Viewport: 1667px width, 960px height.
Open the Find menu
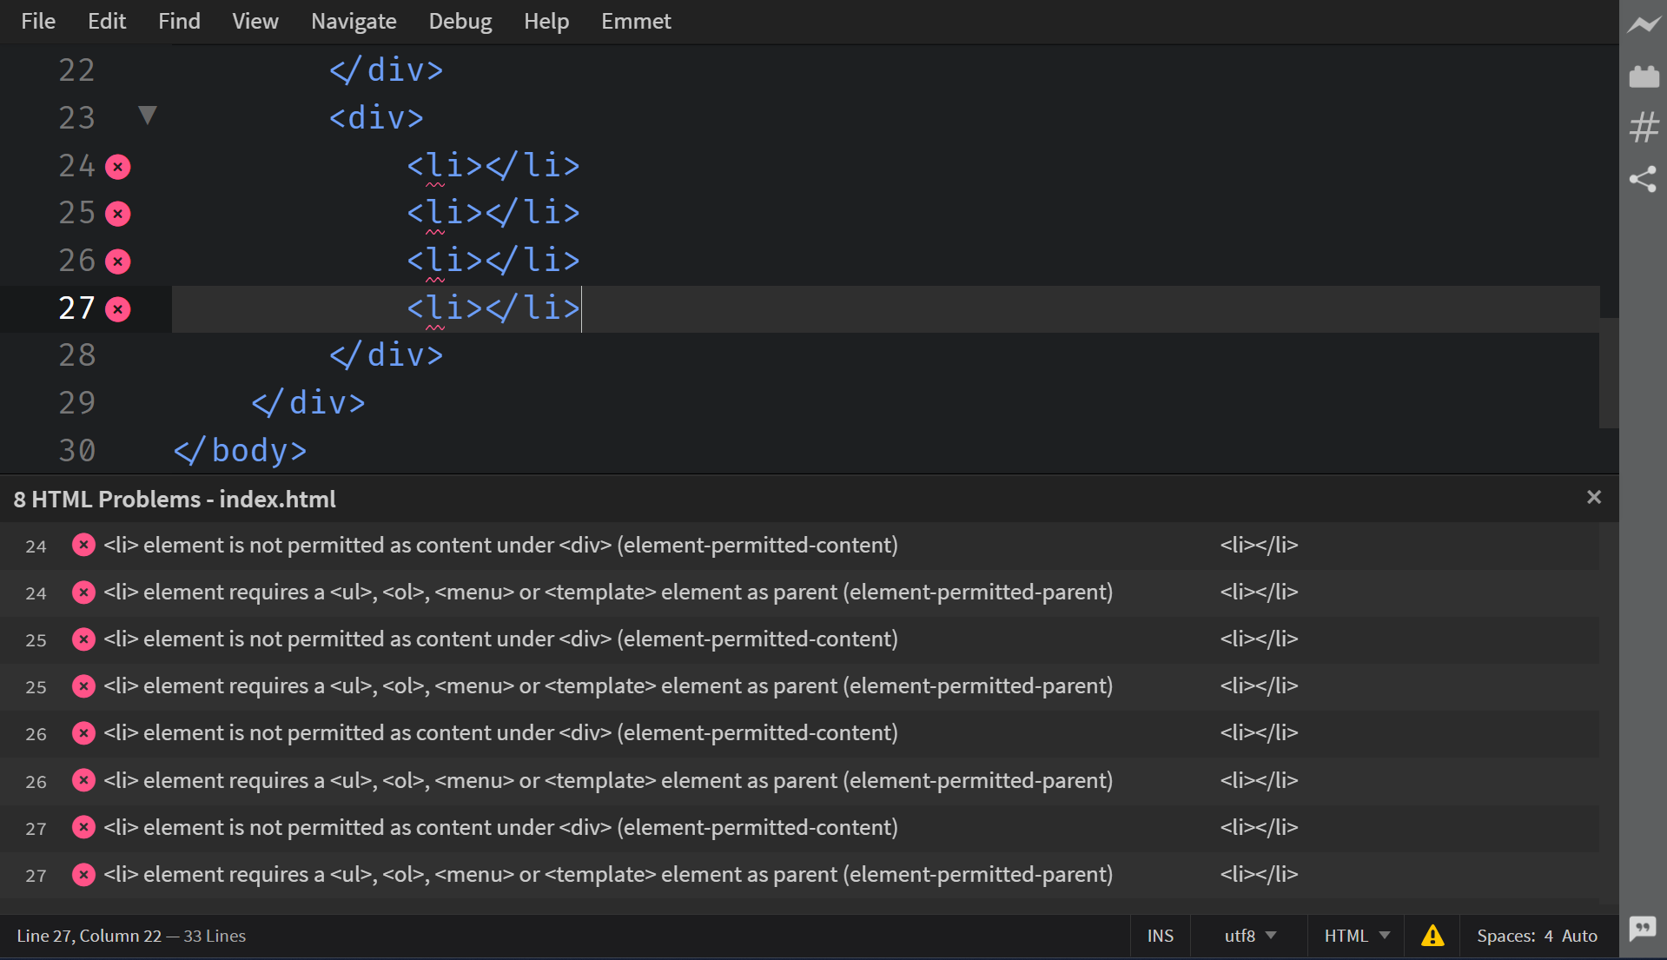(179, 22)
